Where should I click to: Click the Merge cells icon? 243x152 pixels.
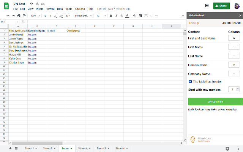click(146, 16)
